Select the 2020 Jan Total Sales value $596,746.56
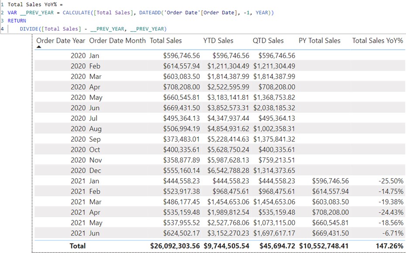This screenshot has width=406, height=253. click(181, 56)
